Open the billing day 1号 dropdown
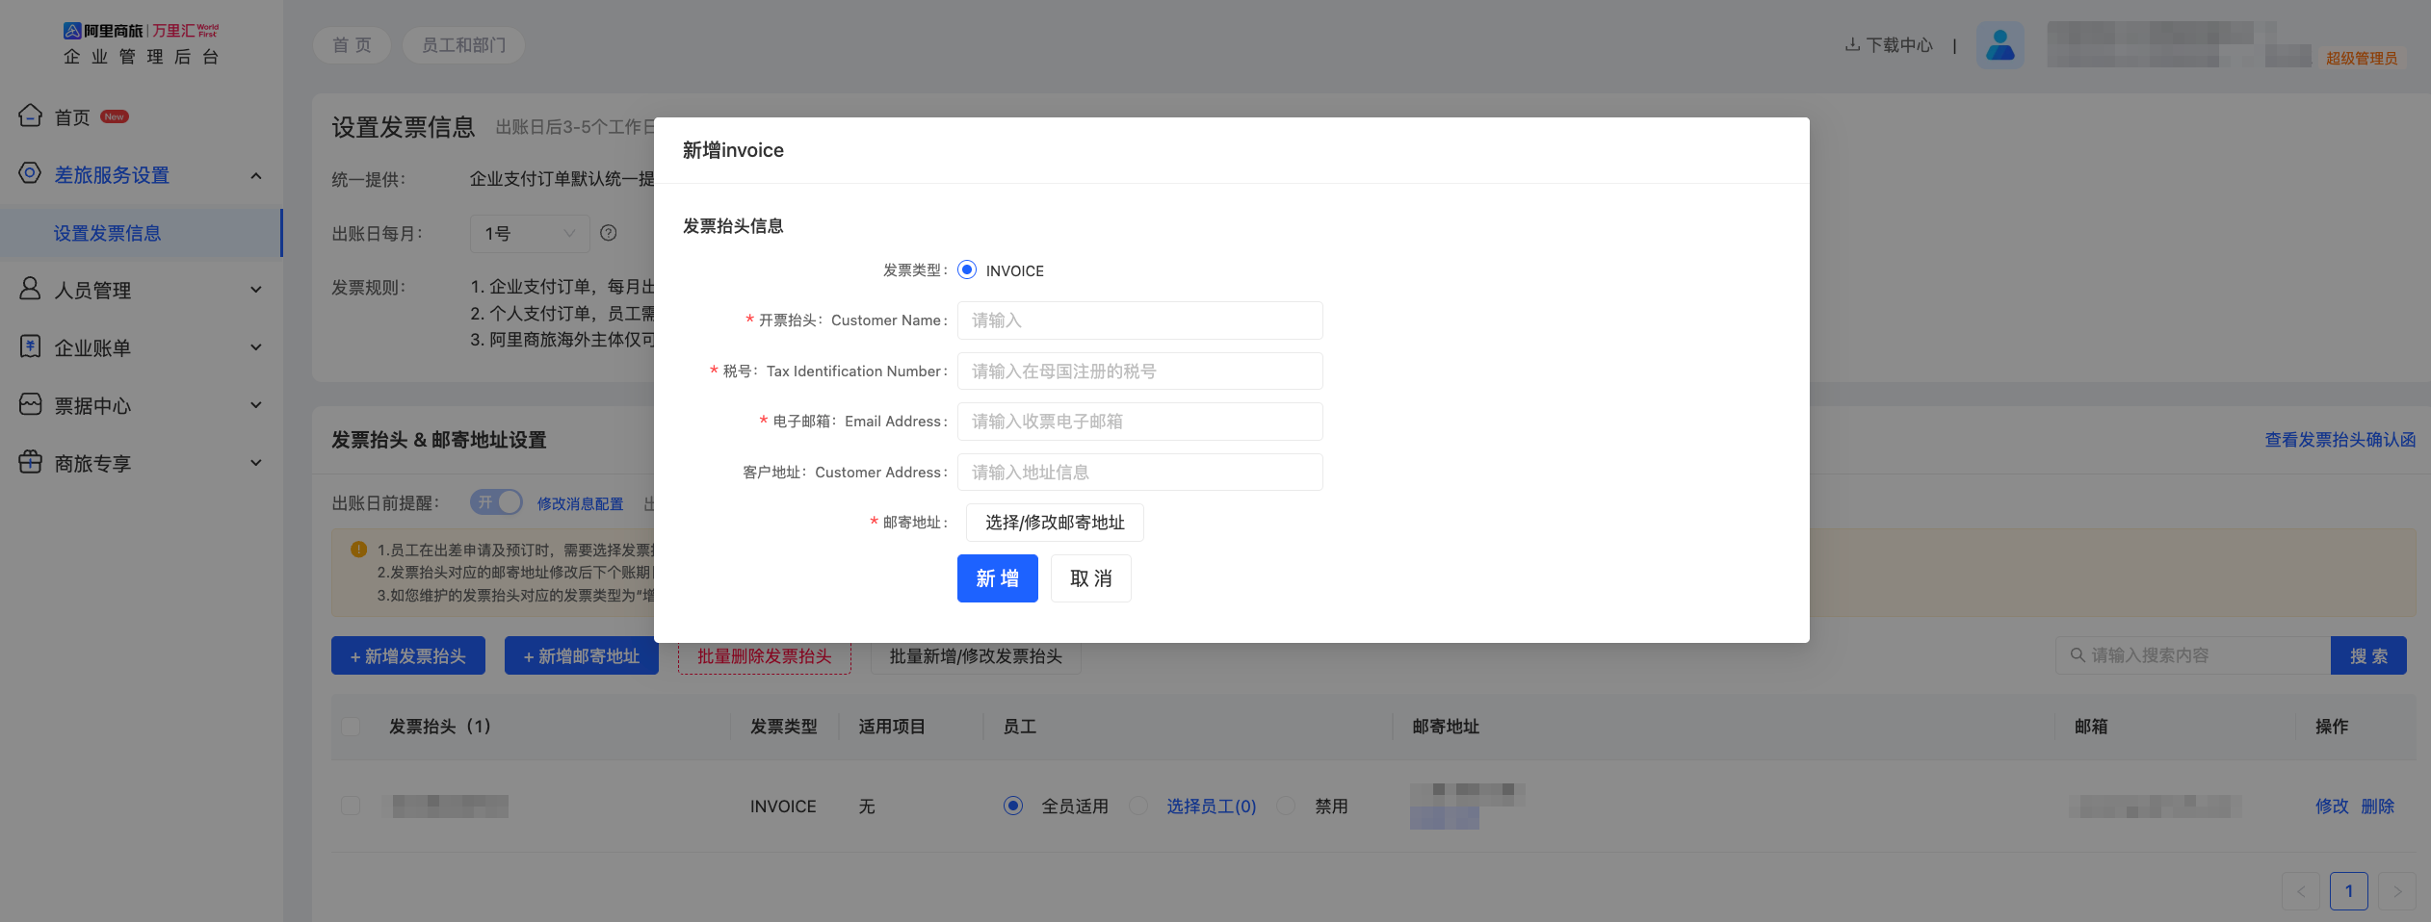 tap(530, 234)
